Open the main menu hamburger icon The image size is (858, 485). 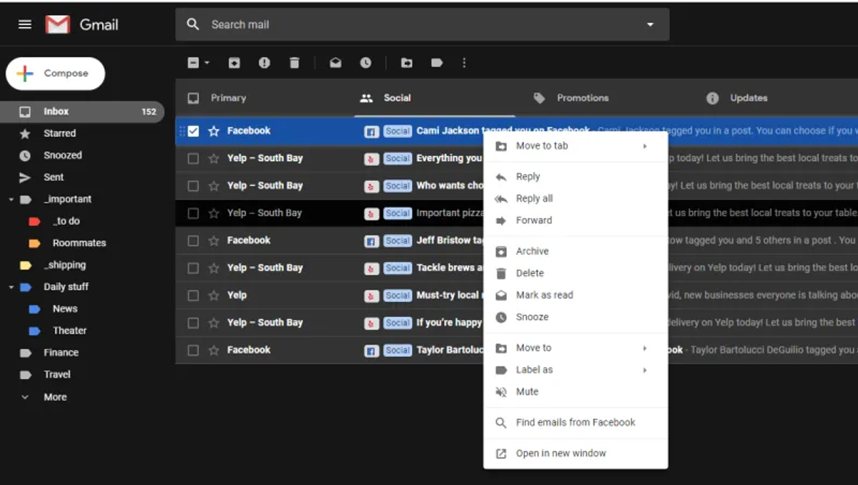(25, 24)
